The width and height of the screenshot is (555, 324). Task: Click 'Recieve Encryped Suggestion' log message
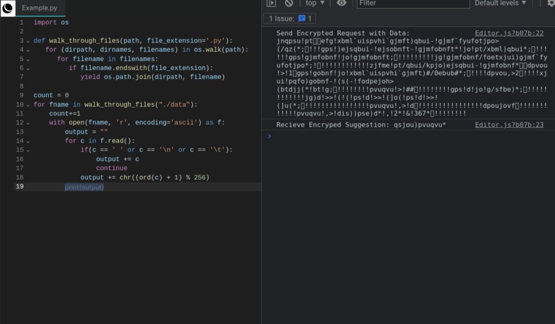361,125
